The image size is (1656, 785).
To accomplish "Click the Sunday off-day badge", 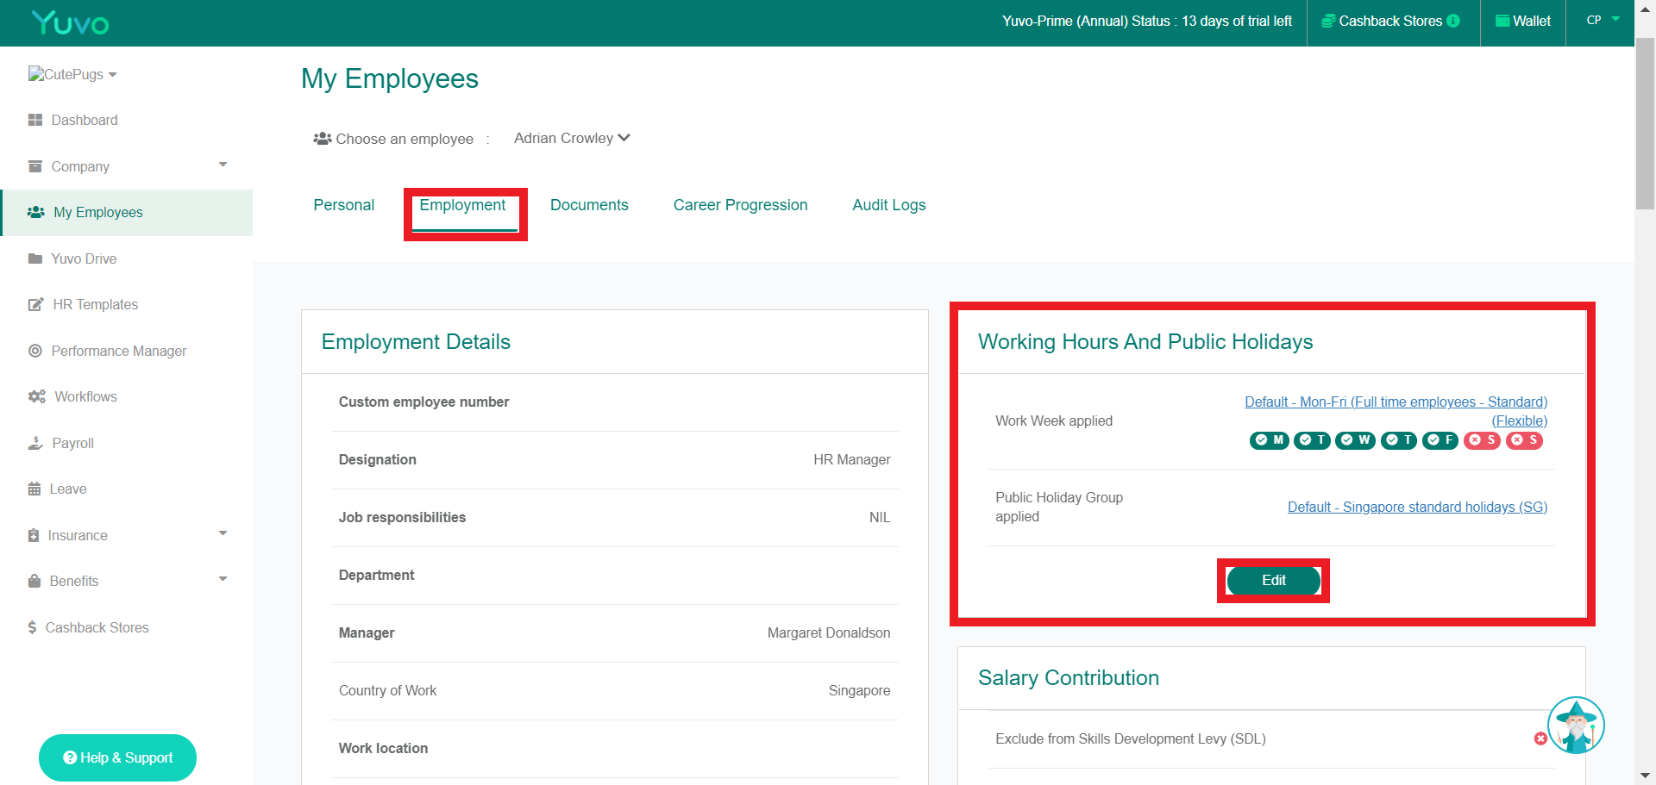I will click(x=1525, y=440).
